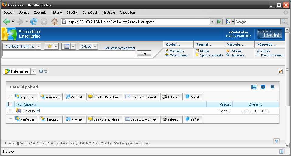Click the Enterprise workspace icon
The width and height of the screenshot is (291, 156).
point(7,71)
